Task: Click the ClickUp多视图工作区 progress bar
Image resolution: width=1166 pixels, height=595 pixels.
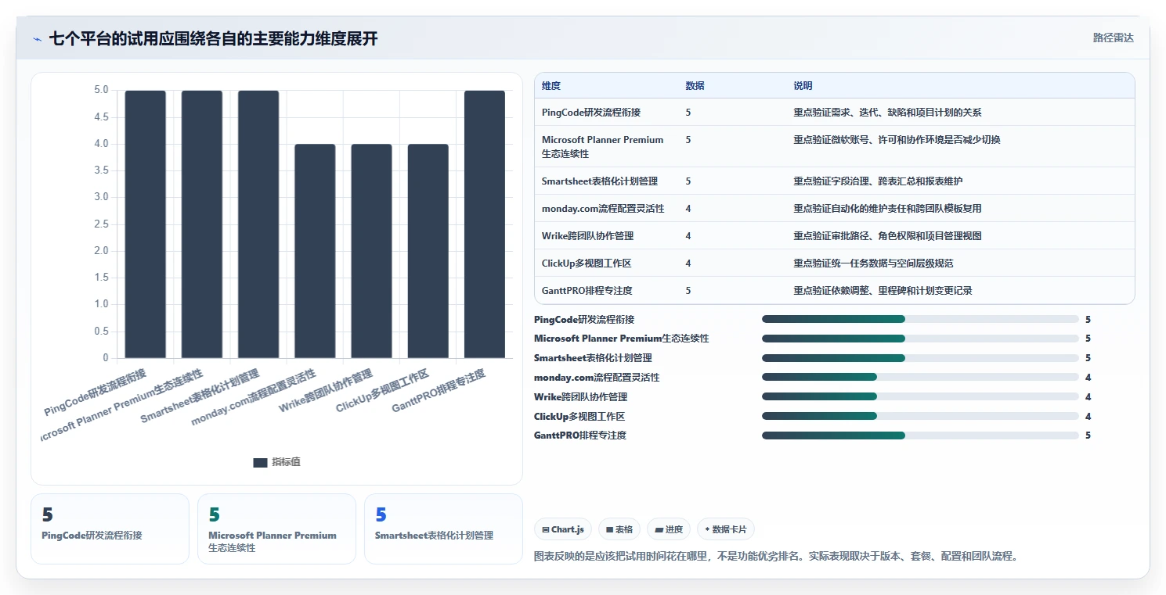Action: pyautogui.click(x=920, y=416)
